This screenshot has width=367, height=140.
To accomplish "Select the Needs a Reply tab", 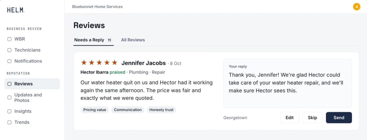I will coord(93,40).
